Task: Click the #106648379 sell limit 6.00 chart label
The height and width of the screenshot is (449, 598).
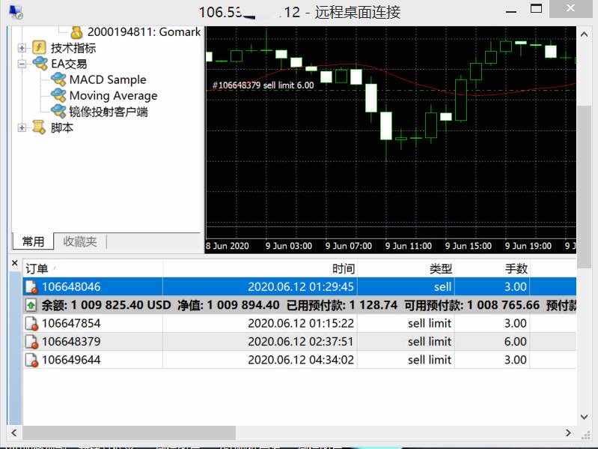Action: (x=263, y=85)
